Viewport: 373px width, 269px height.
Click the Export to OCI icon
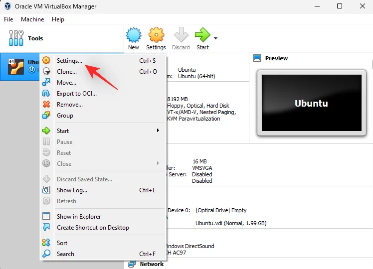(x=46, y=94)
